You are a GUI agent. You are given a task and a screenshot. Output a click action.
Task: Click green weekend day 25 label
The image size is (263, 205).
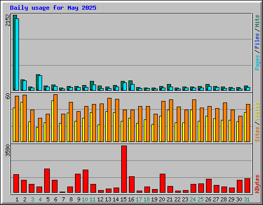pyautogui.click(x=200, y=199)
